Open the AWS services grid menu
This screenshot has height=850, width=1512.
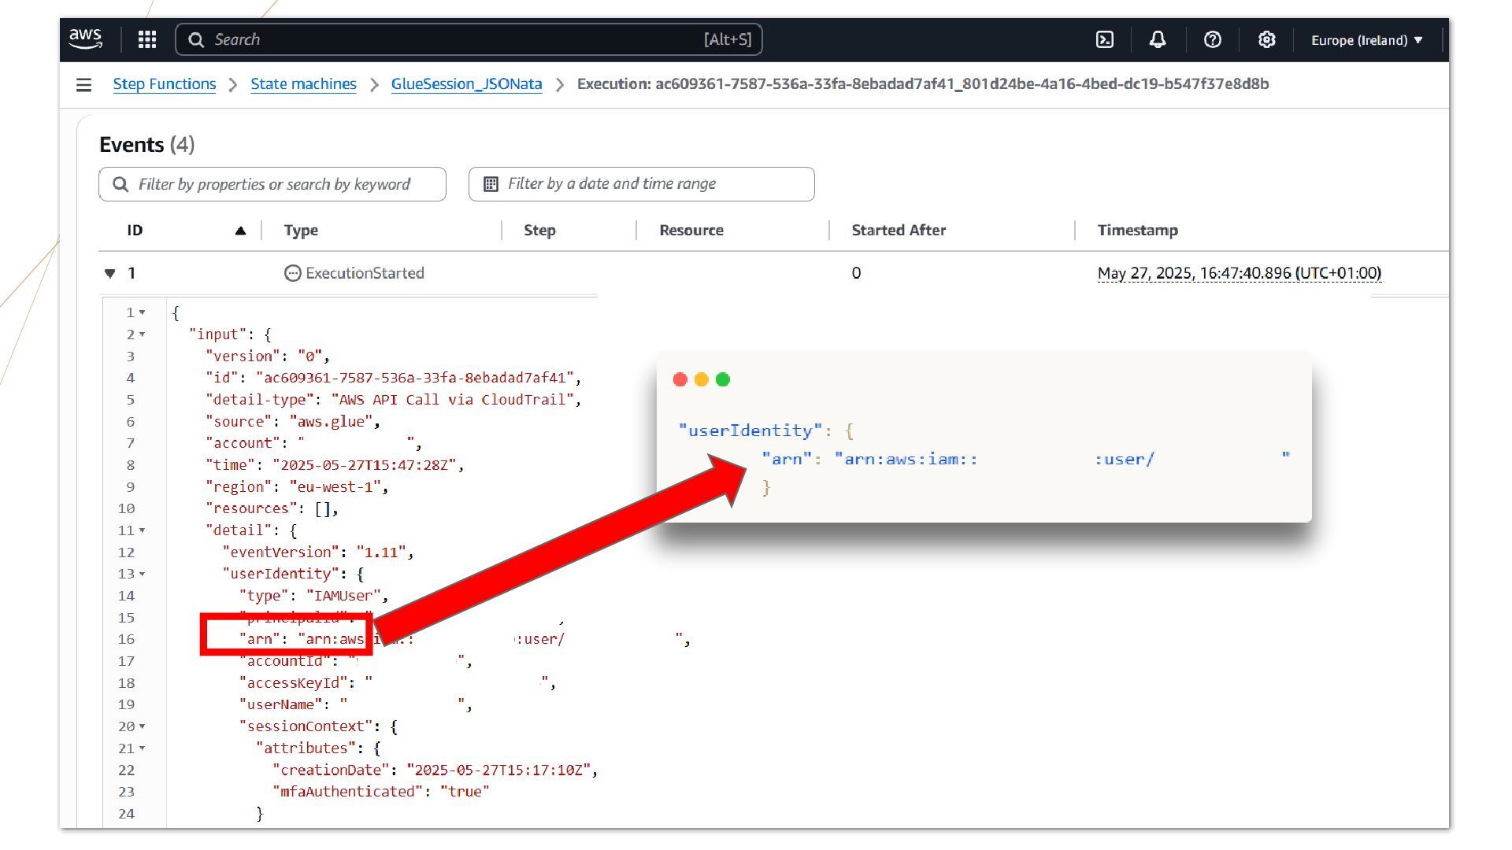coord(147,39)
